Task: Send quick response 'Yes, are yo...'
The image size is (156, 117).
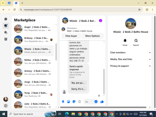Action: (x=78, y=83)
